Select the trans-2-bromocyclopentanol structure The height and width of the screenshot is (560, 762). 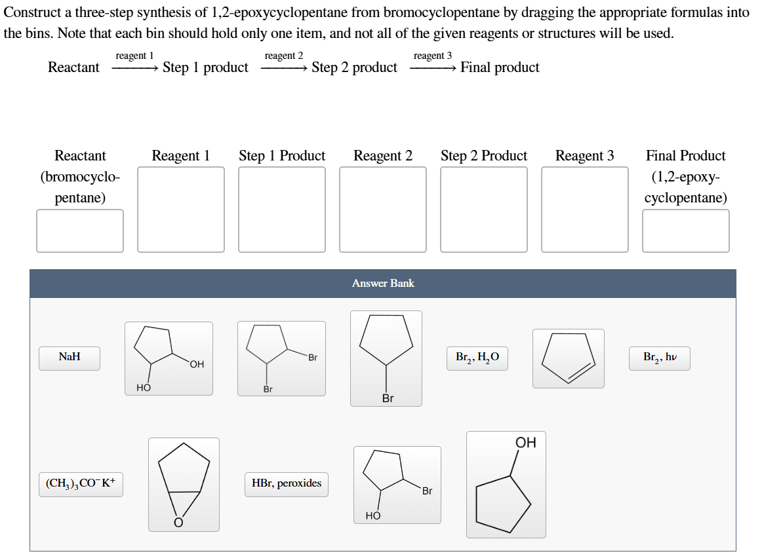click(397, 483)
